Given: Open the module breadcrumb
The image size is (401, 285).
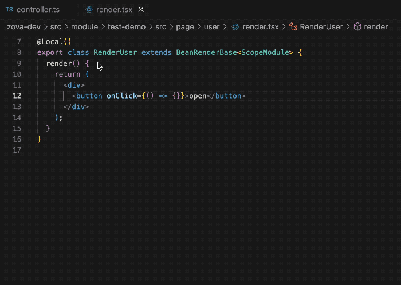Looking at the screenshot, I should pyautogui.click(x=84, y=26).
